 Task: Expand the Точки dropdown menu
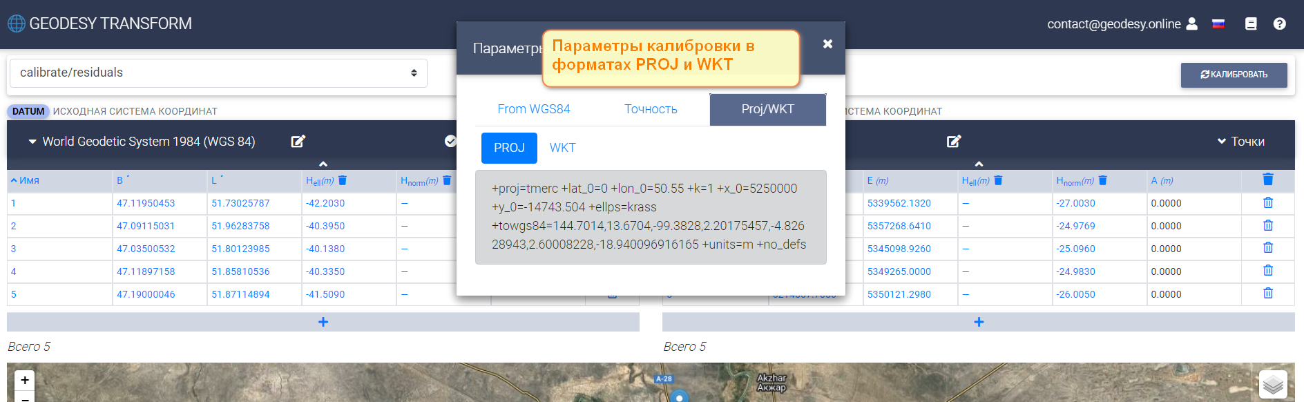coord(1240,142)
